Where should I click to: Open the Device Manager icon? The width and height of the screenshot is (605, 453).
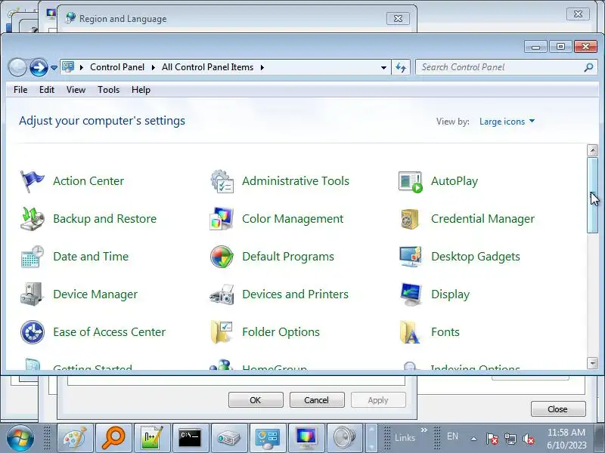pos(32,294)
